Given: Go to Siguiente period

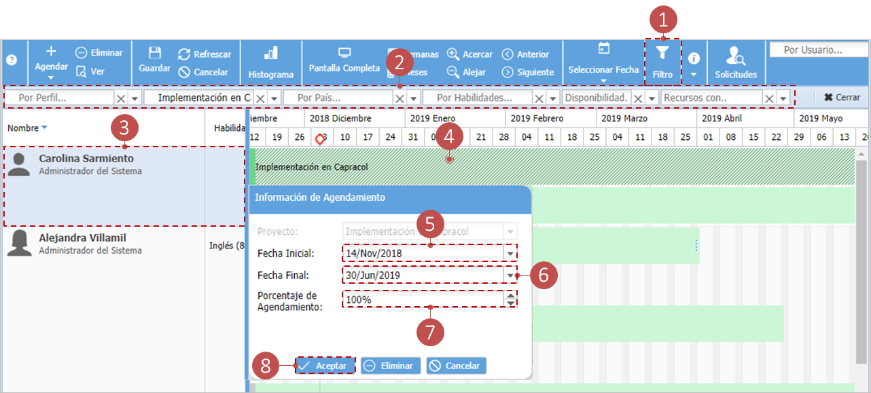Looking at the screenshot, I should 528,72.
